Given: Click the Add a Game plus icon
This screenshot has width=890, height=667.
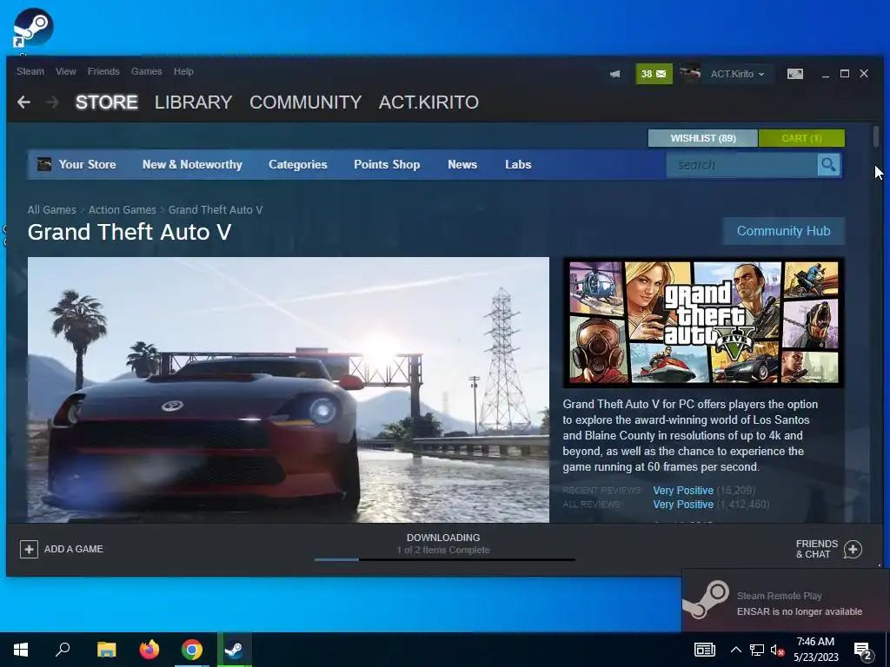Looking at the screenshot, I should (29, 549).
